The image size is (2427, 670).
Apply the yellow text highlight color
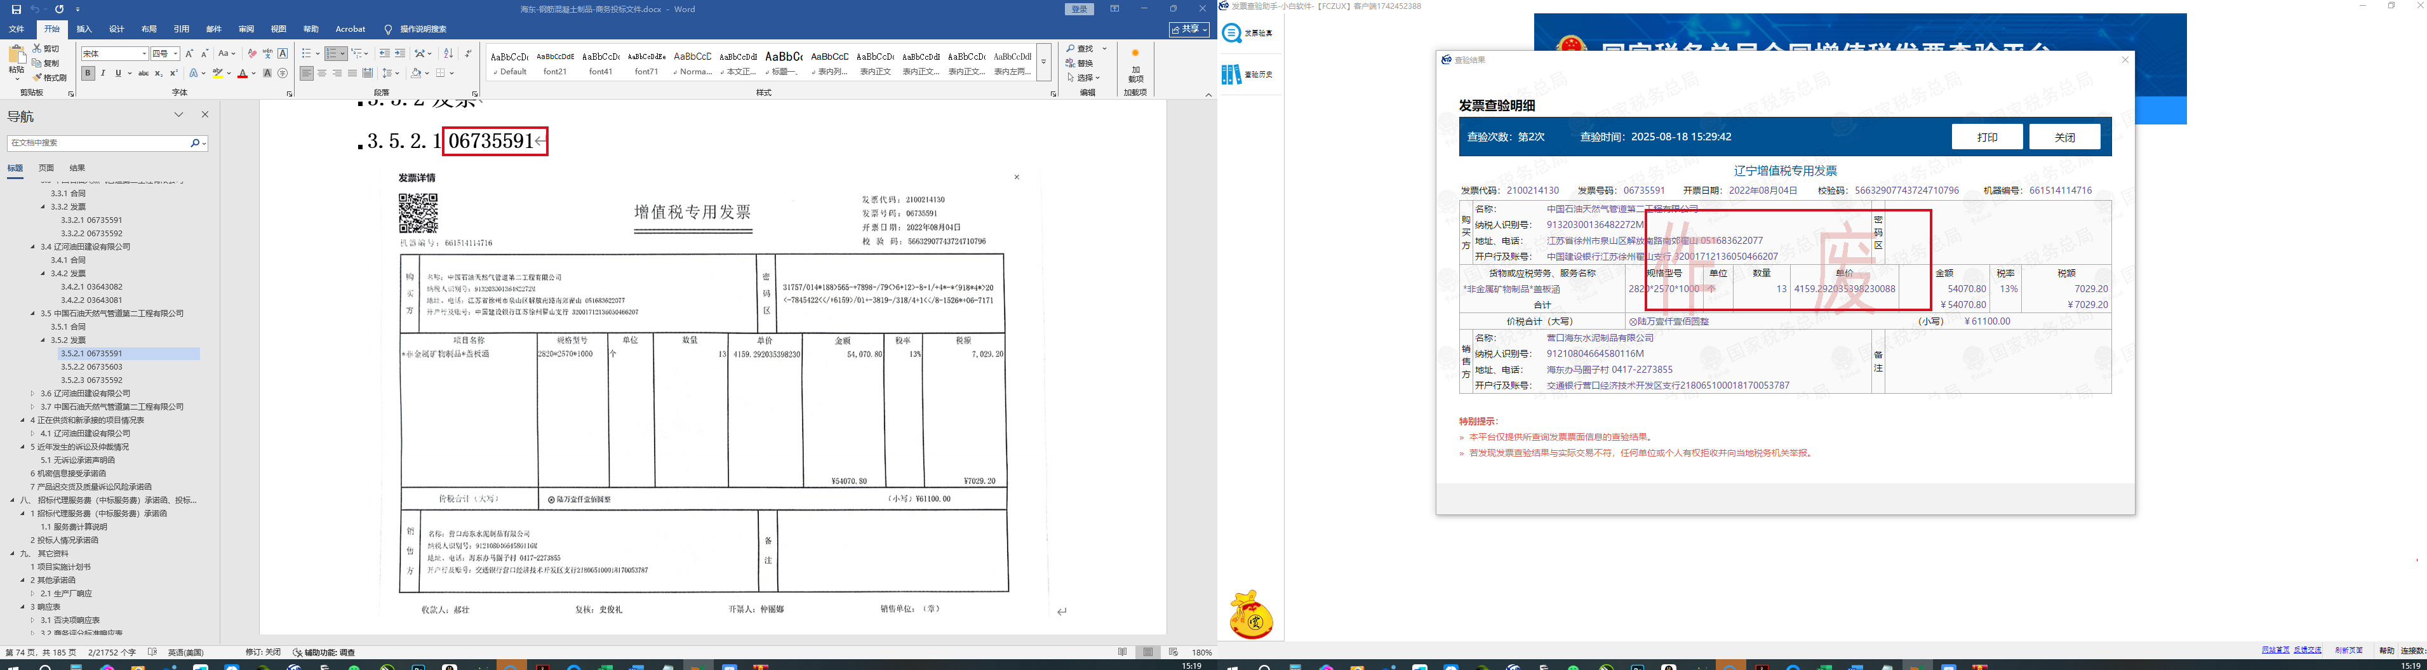[218, 74]
